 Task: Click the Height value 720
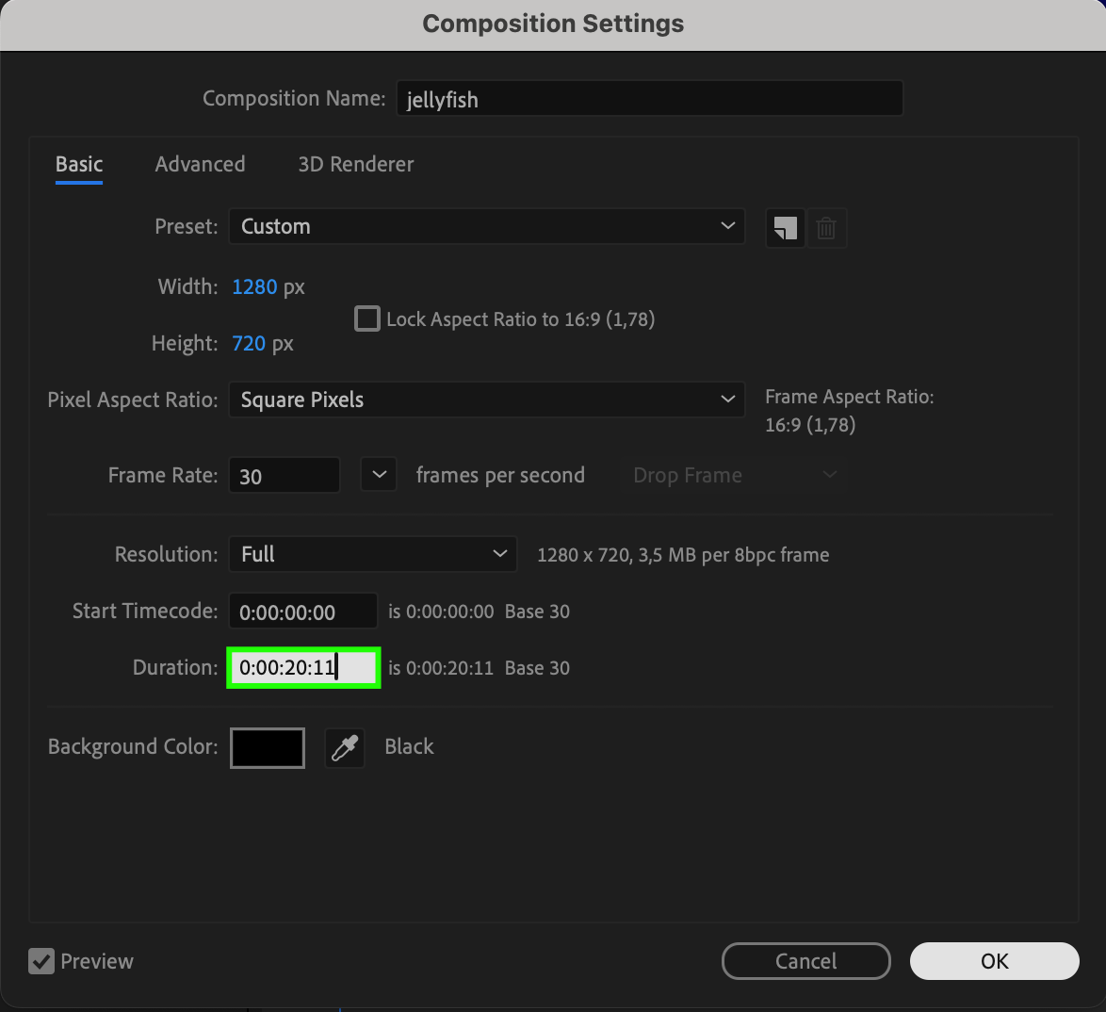tap(249, 344)
